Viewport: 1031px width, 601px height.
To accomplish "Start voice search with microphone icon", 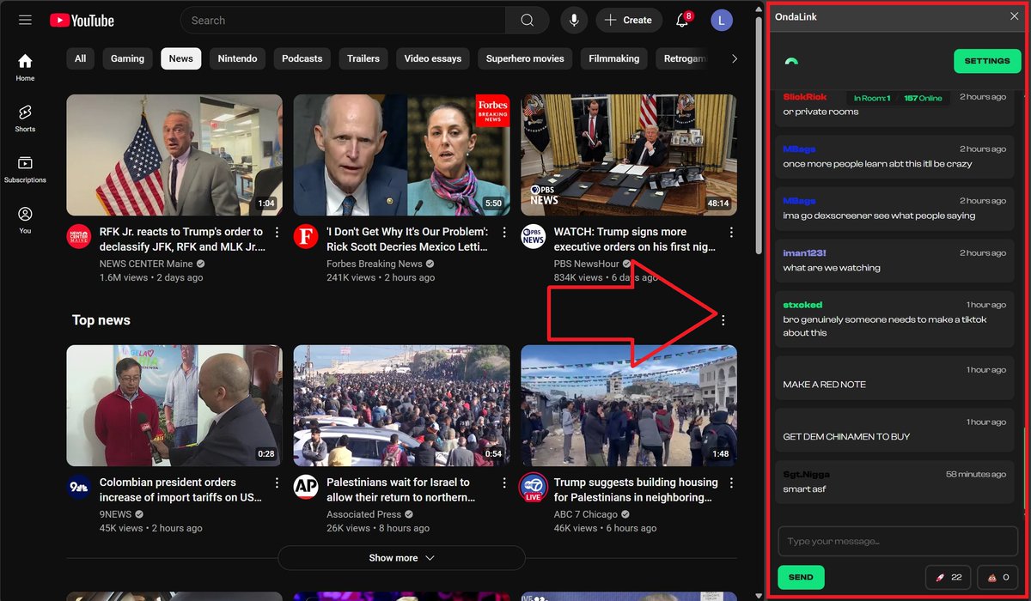I will point(574,20).
